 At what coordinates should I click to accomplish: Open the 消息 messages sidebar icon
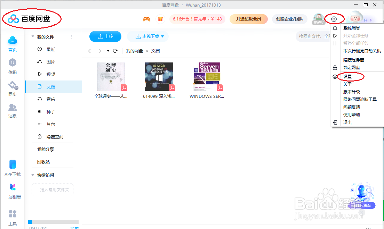point(13,108)
